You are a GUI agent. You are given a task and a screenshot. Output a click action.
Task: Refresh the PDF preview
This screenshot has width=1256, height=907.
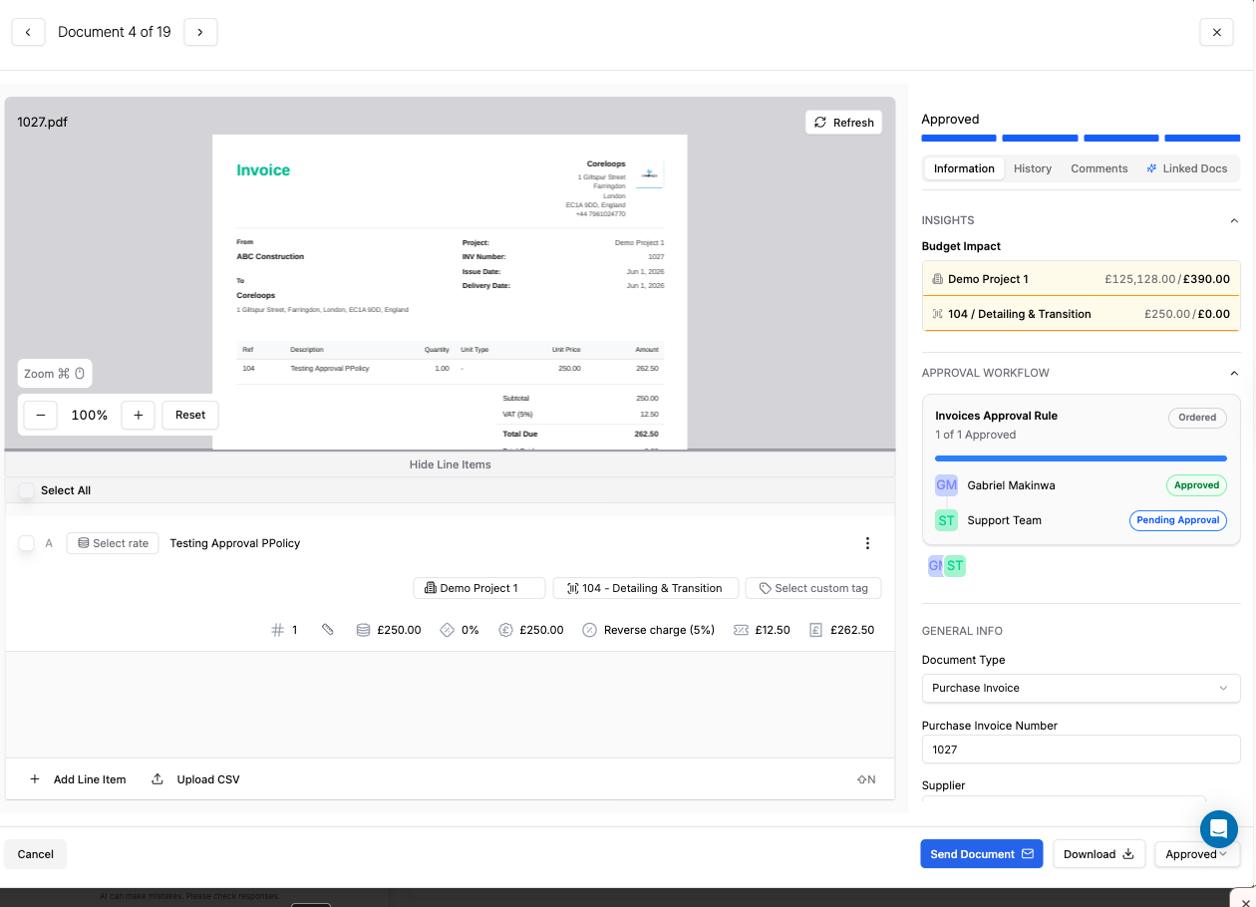[843, 123]
